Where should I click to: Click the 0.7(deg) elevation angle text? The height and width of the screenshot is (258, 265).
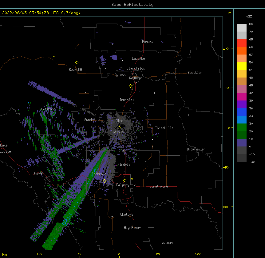pos(71,13)
